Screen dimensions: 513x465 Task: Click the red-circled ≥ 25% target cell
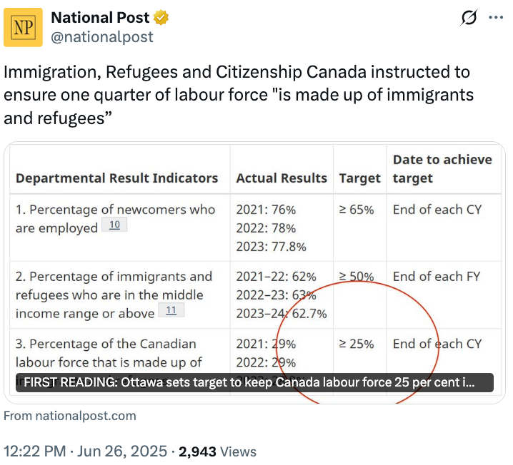[x=357, y=344]
